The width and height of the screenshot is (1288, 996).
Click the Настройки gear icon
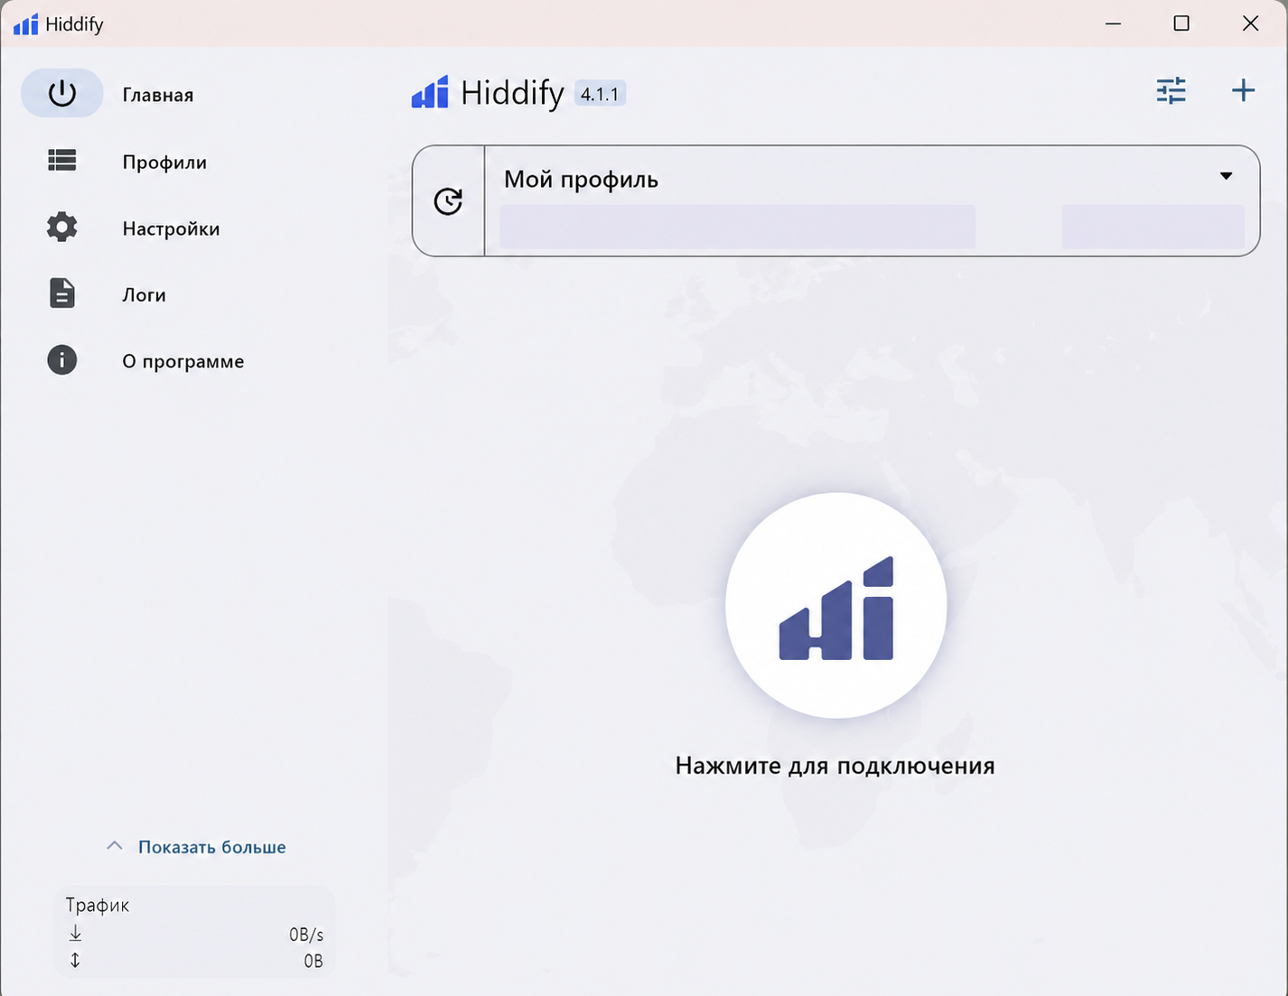[x=62, y=227]
